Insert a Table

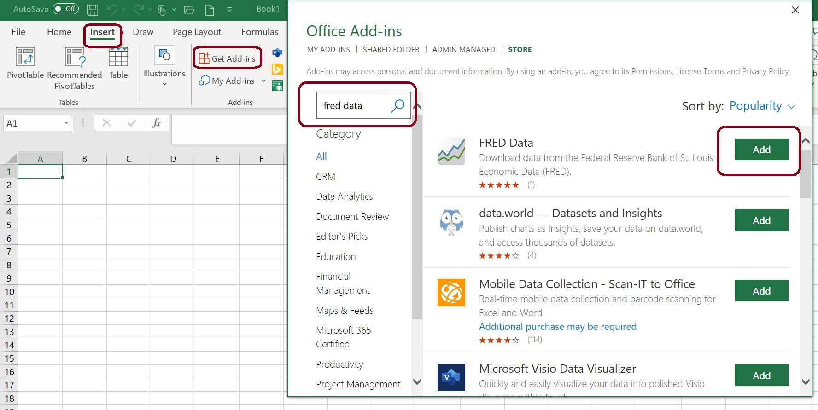pyautogui.click(x=118, y=63)
